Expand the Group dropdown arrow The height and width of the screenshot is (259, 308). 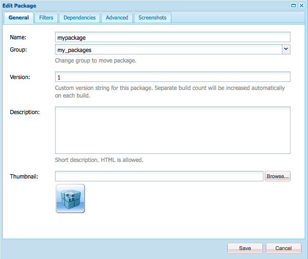pos(286,49)
